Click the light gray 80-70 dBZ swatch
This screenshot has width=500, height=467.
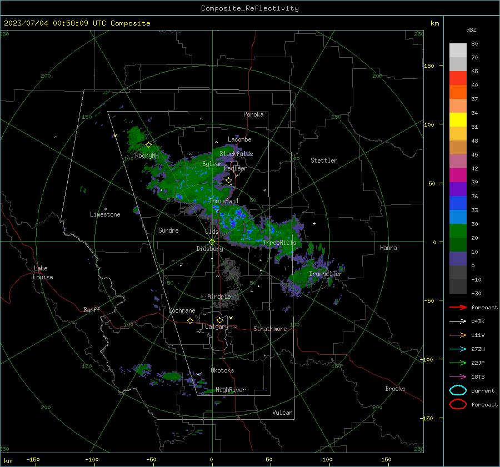pyautogui.click(x=458, y=51)
